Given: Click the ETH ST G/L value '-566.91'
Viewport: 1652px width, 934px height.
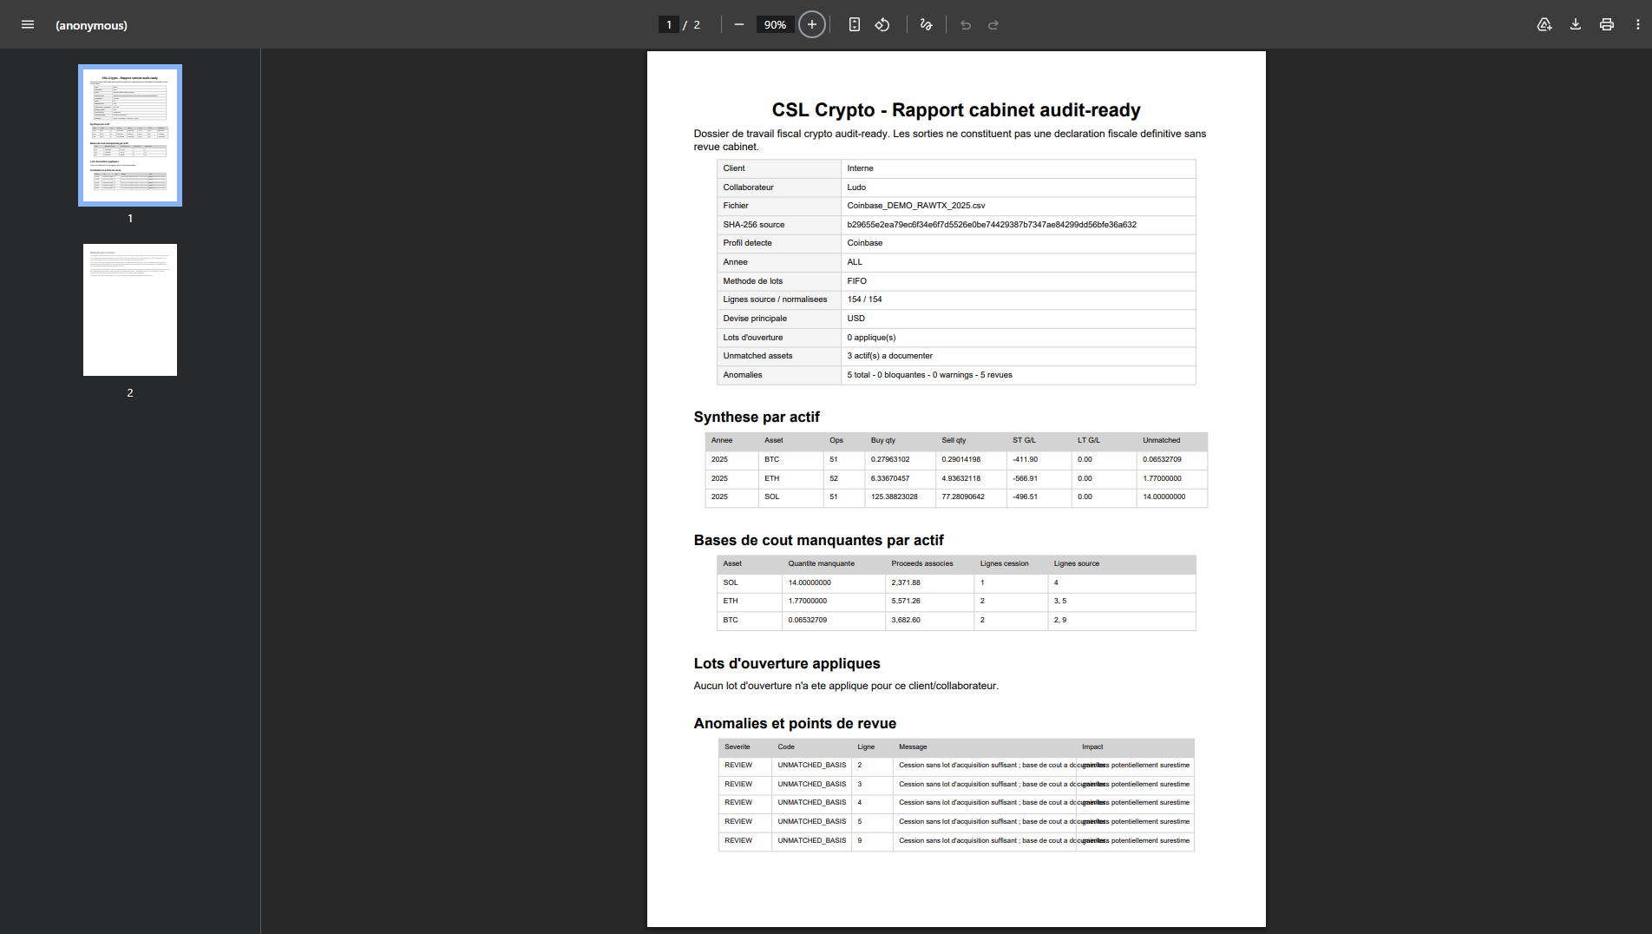Looking at the screenshot, I should coord(1025,478).
